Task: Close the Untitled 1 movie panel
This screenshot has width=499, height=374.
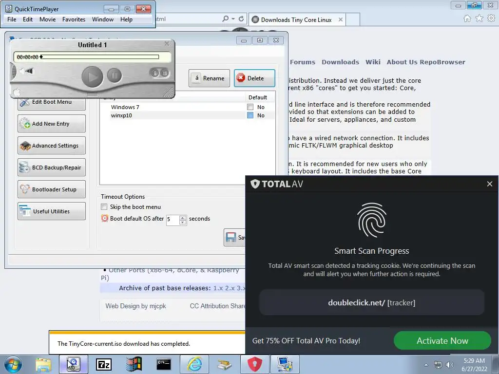Action: (167, 44)
